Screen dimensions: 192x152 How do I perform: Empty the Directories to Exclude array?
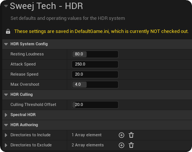(x=131, y=145)
